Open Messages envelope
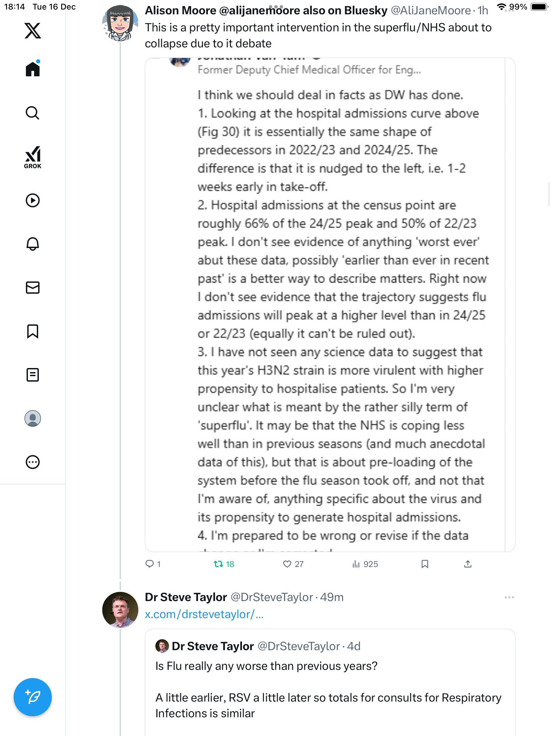Image resolution: width=552 pixels, height=736 pixels. tap(33, 288)
